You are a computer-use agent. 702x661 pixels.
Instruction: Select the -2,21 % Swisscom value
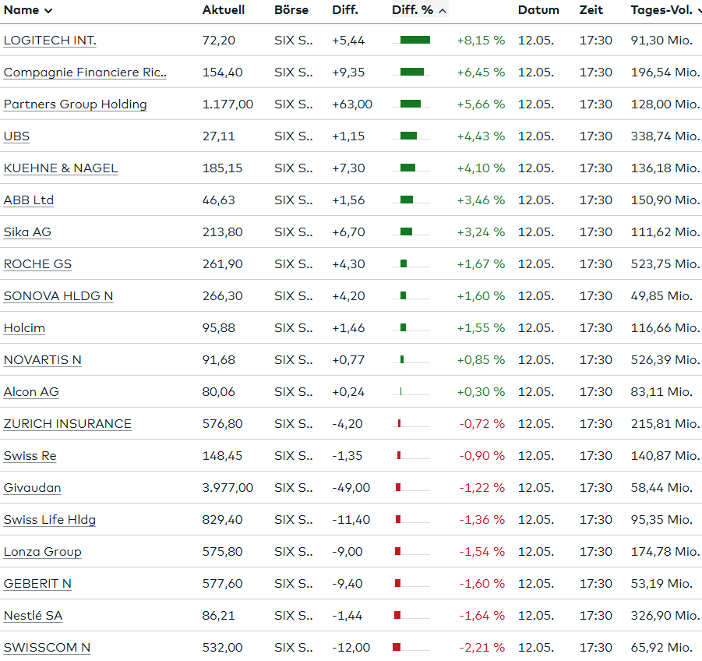pyautogui.click(x=482, y=648)
